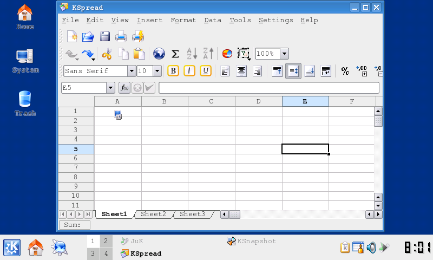Open the Trash desktop icon

tap(25, 103)
